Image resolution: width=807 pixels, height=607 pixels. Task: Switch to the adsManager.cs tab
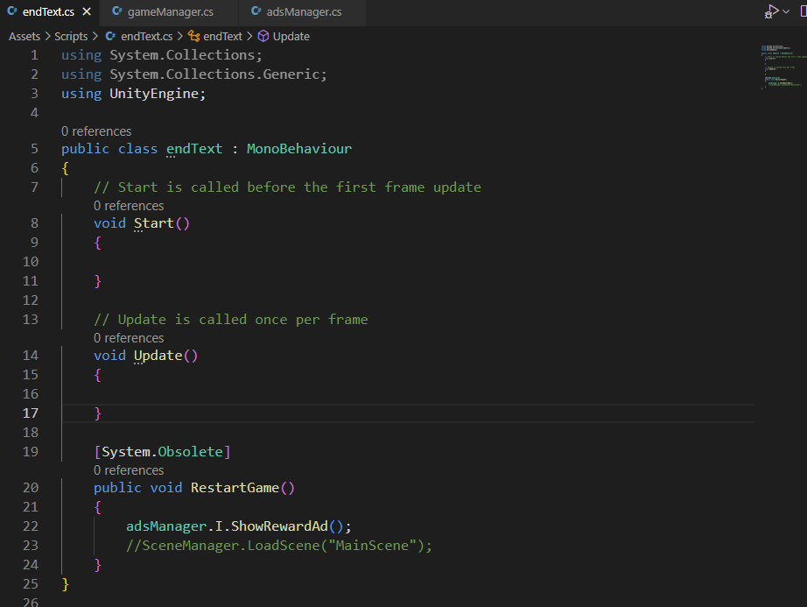(304, 12)
